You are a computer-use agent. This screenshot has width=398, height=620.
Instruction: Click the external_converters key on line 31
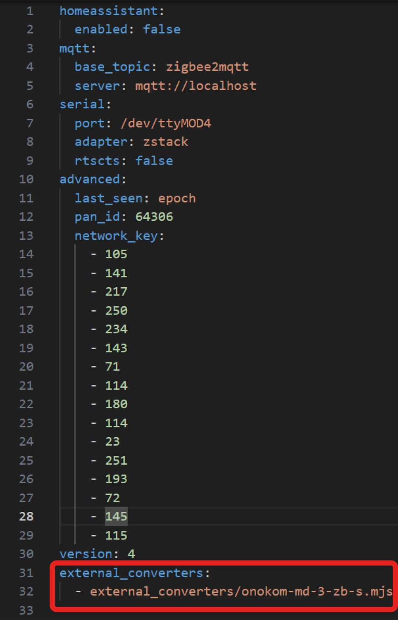(131, 573)
